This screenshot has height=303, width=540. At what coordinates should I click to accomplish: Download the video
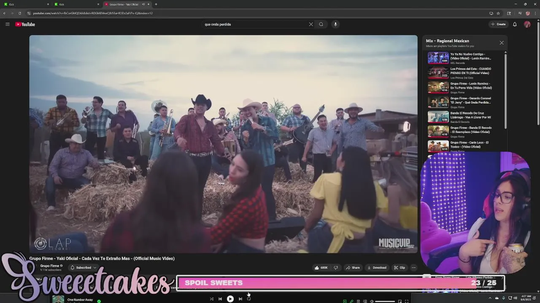tap(377, 268)
